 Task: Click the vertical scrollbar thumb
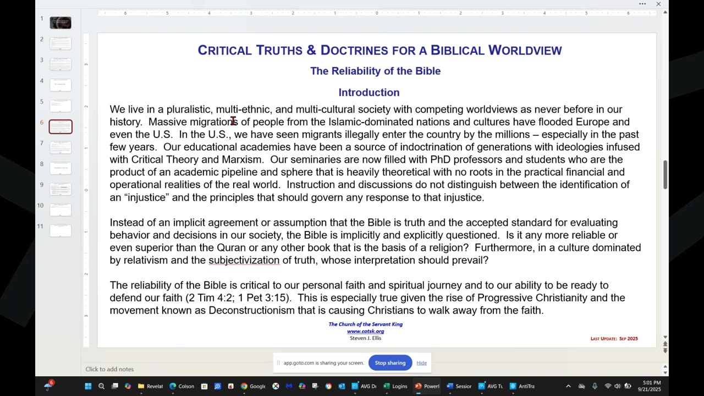[665, 175]
